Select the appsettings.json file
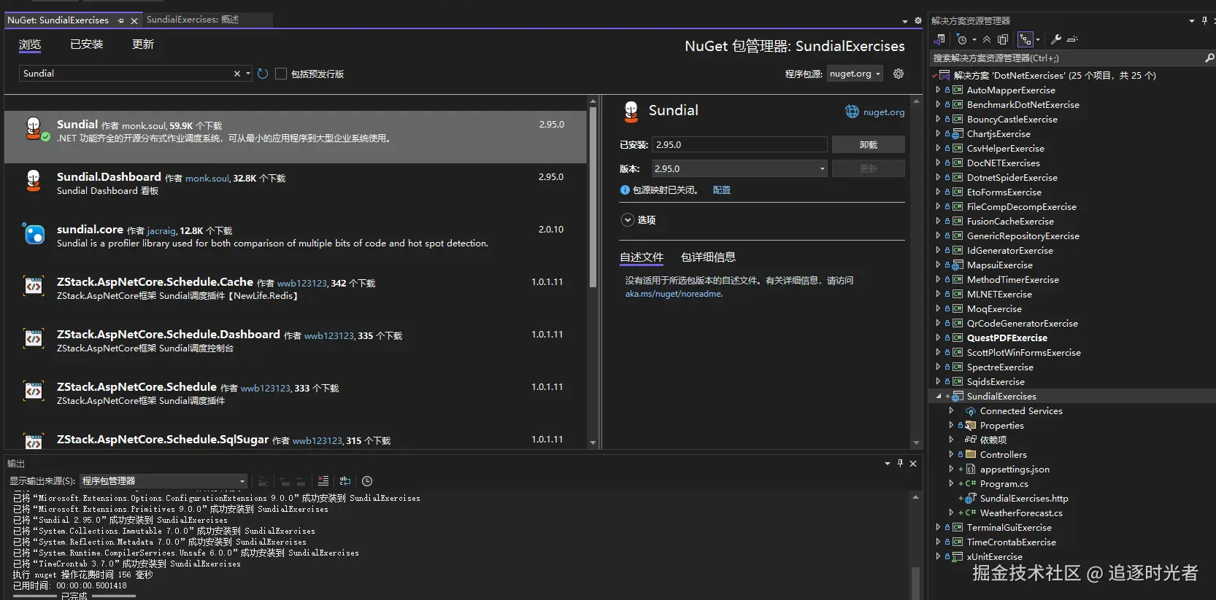Screen dimensions: 1216x600 1014,469
